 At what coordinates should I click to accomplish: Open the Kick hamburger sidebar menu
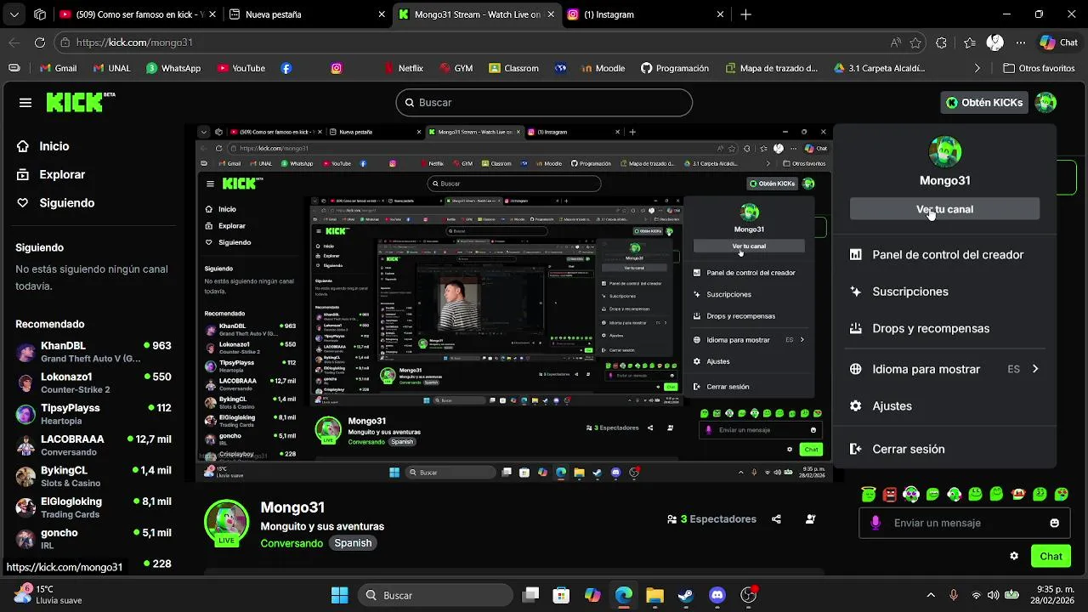point(25,103)
